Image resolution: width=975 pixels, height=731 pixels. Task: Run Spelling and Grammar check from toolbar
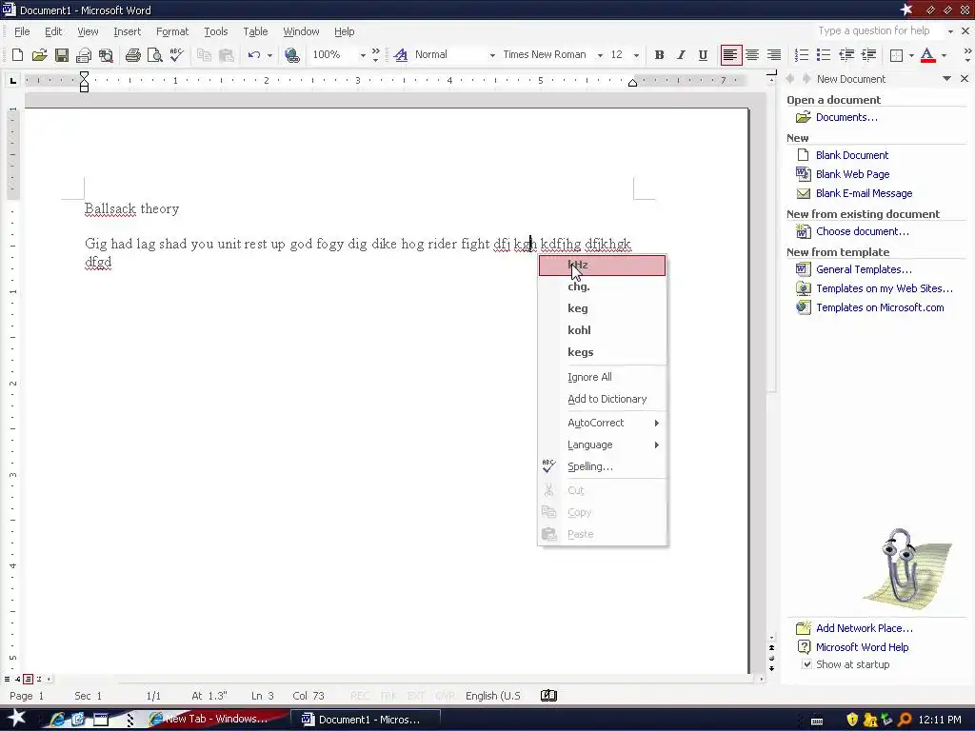176,54
